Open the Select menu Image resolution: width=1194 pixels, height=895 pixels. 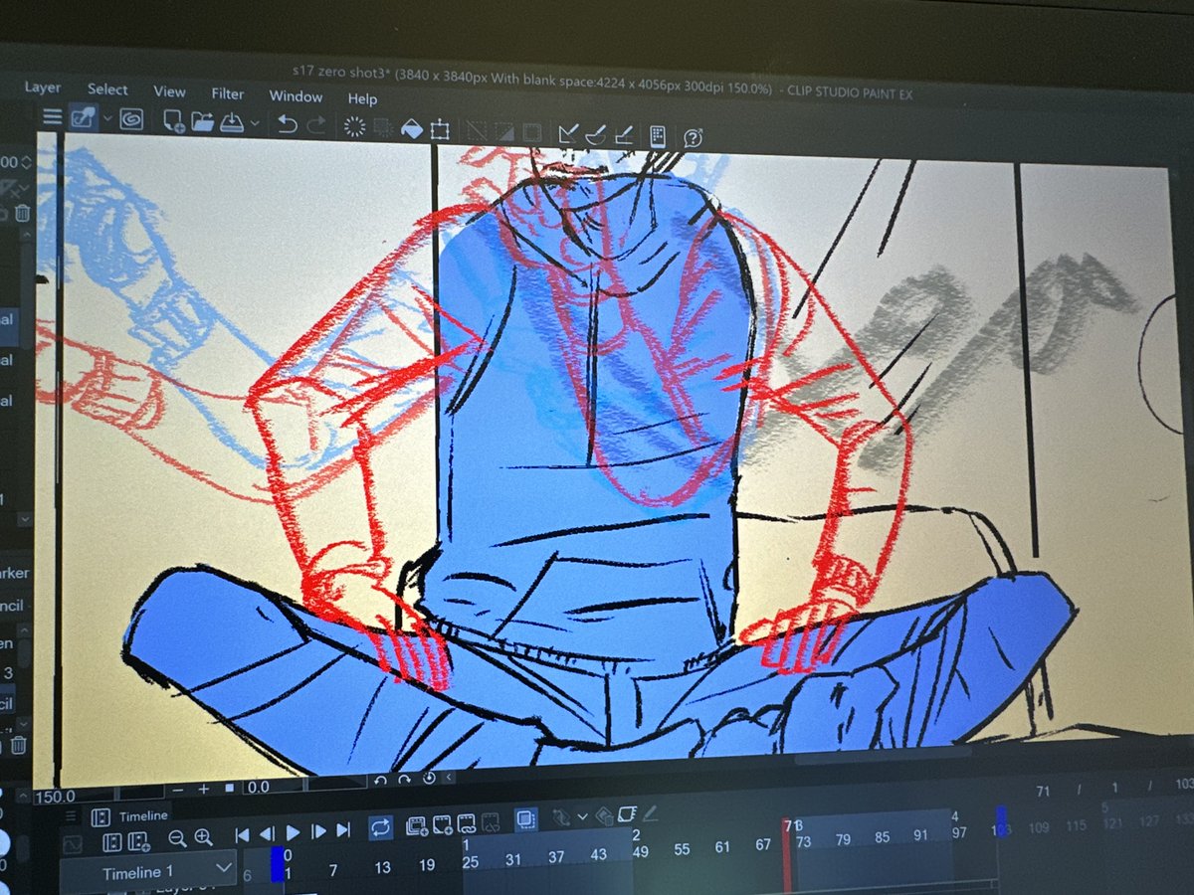106,89
